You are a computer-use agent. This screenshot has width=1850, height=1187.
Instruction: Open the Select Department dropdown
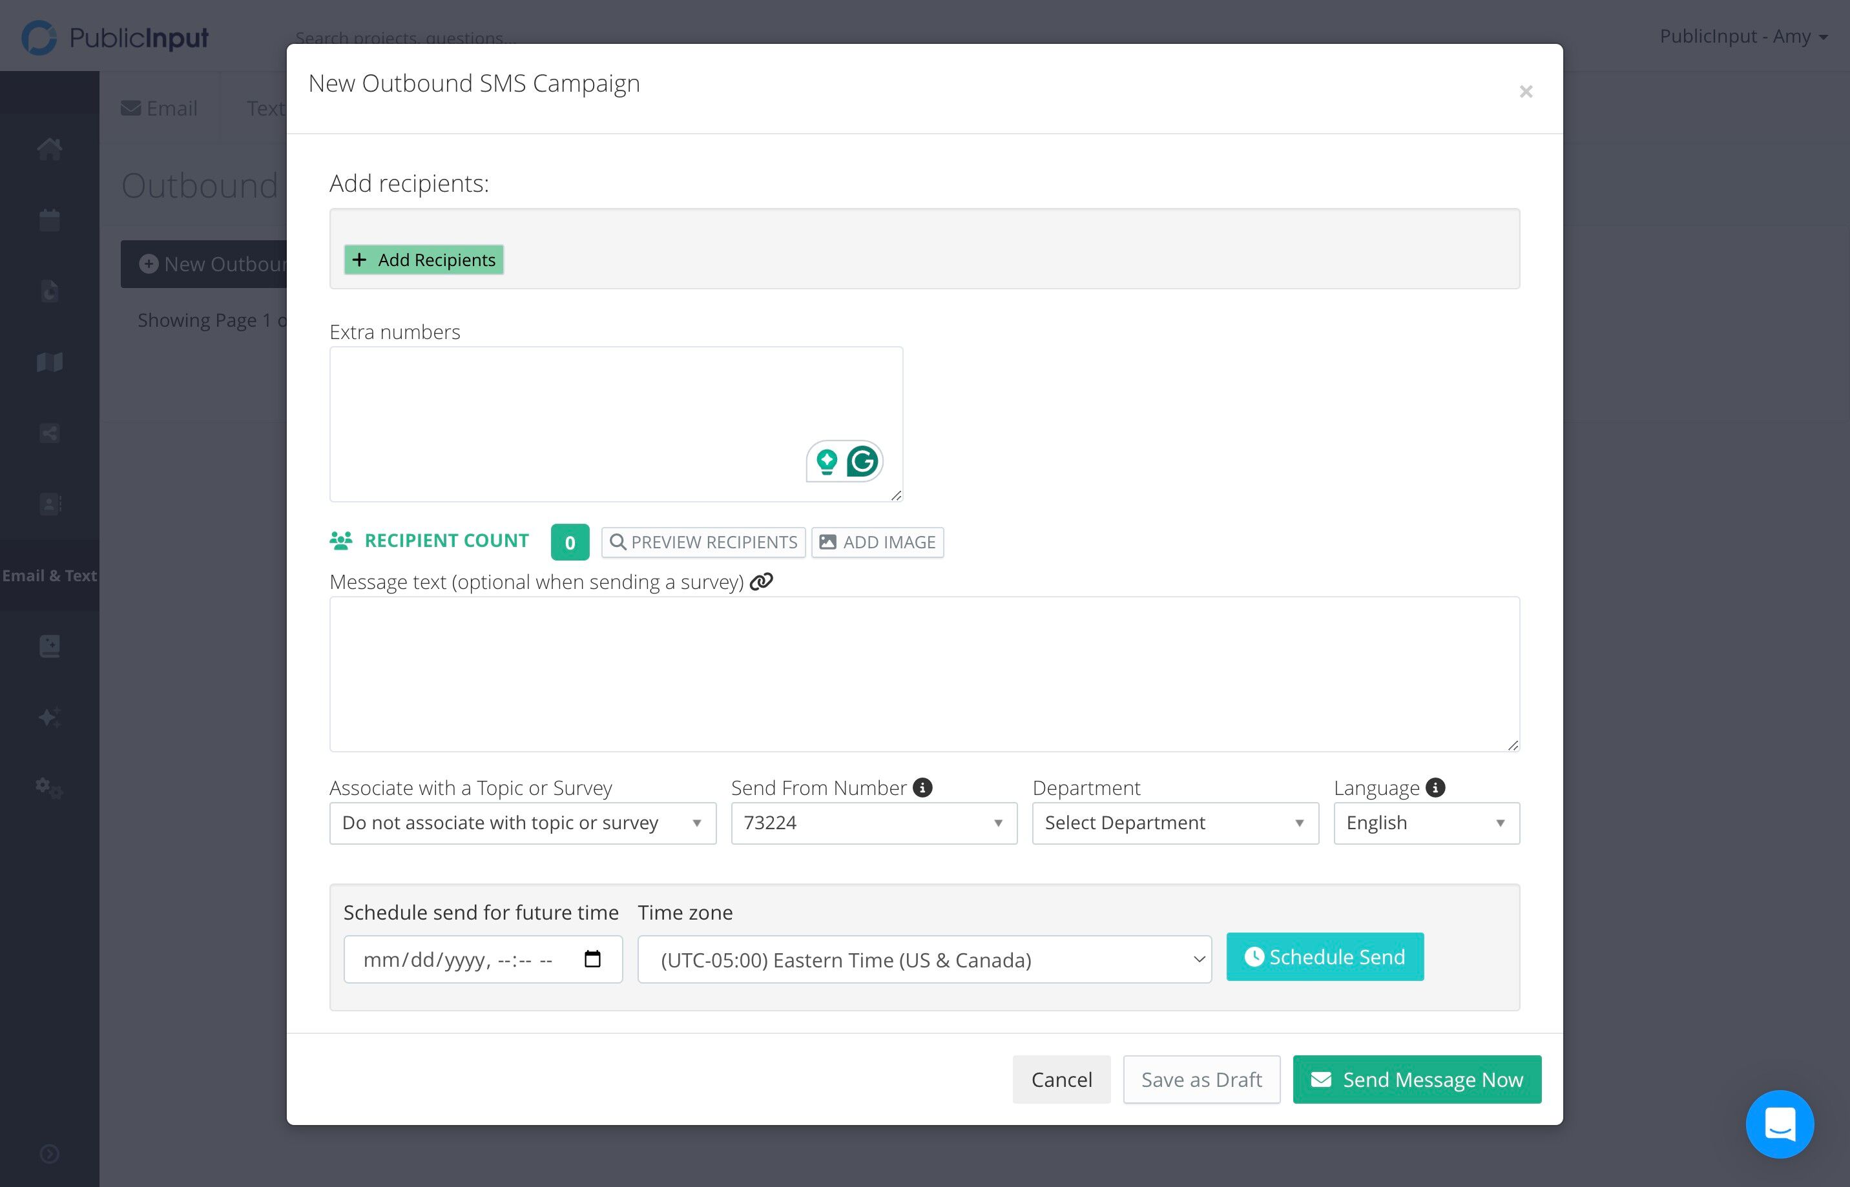1176,823
